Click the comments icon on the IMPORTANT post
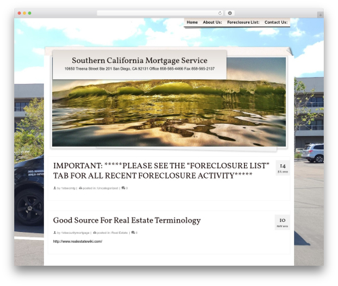338x286 pixels. coord(123,188)
